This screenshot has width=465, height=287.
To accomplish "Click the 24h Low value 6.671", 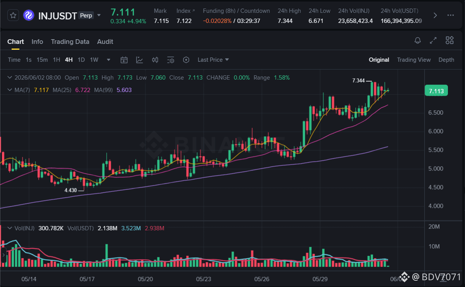I will (x=316, y=21).
